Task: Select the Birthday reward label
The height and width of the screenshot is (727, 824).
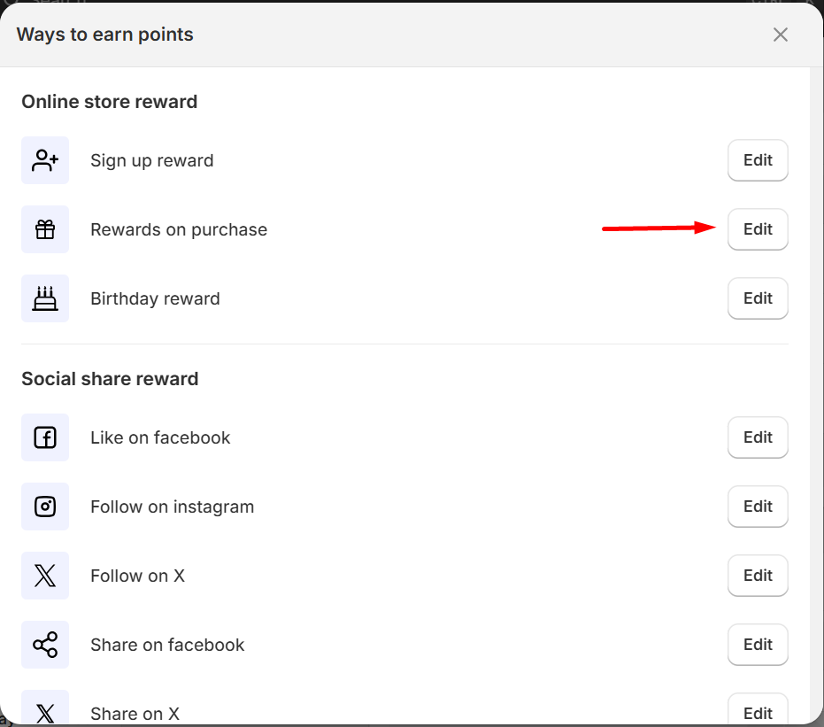Action: click(x=155, y=298)
